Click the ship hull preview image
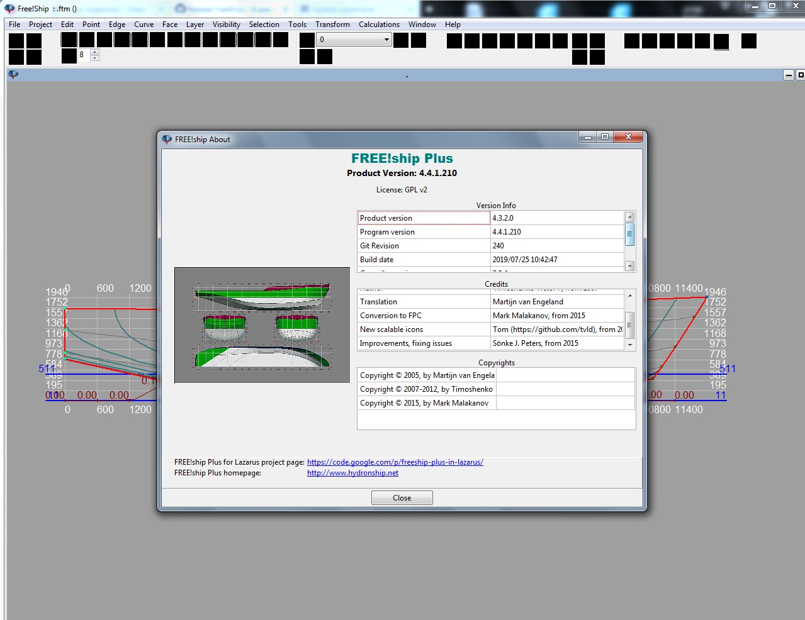Viewport: 805px width, 620px height. (x=262, y=325)
